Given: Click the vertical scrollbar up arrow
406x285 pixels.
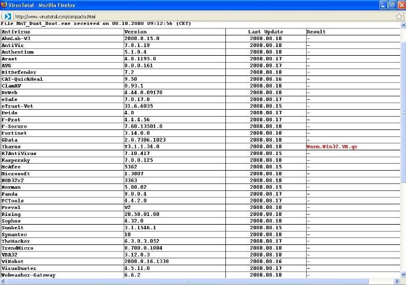Looking at the screenshot, I should pyautogui.click(x=404, y=26).
